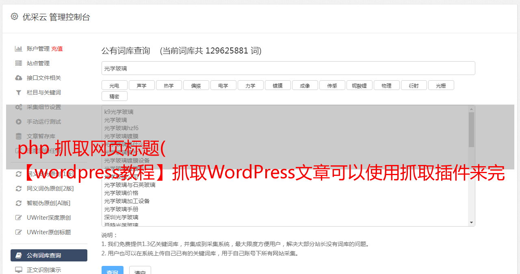Go to 智能伪原创[AI版]
Image resolution: width=520 pixels, height=274 pixels.
(49, 203)
